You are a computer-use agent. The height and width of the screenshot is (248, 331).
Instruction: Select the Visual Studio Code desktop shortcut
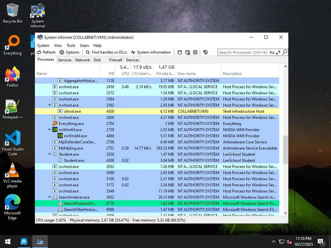point(13,143)
